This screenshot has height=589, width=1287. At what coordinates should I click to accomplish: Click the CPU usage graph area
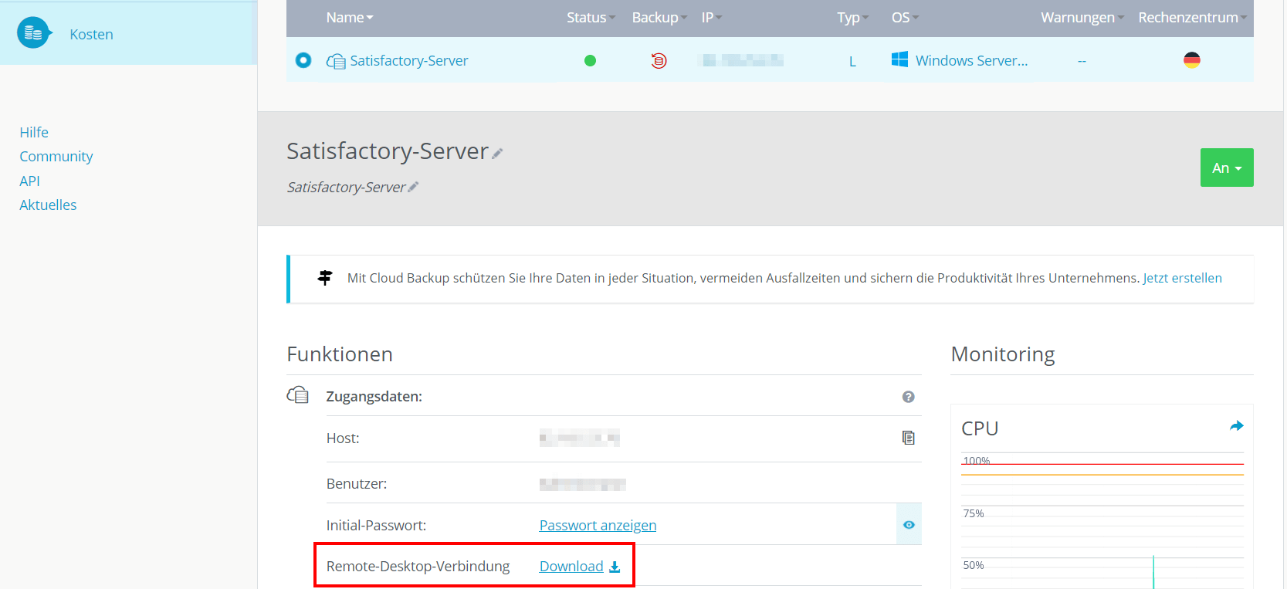(1102, 521)
